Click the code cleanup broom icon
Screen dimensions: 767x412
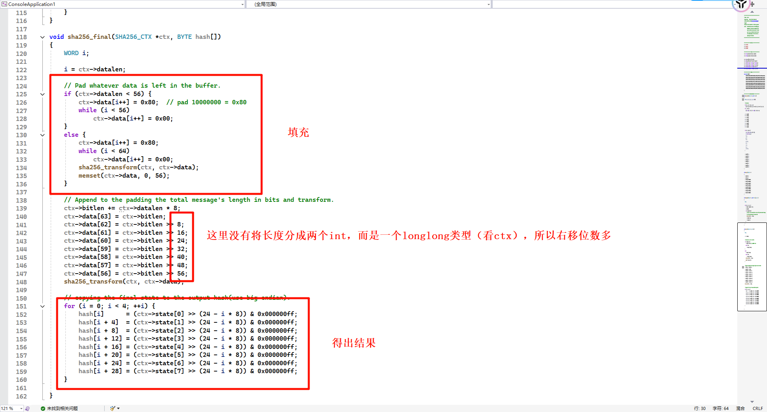click(113, 408)
